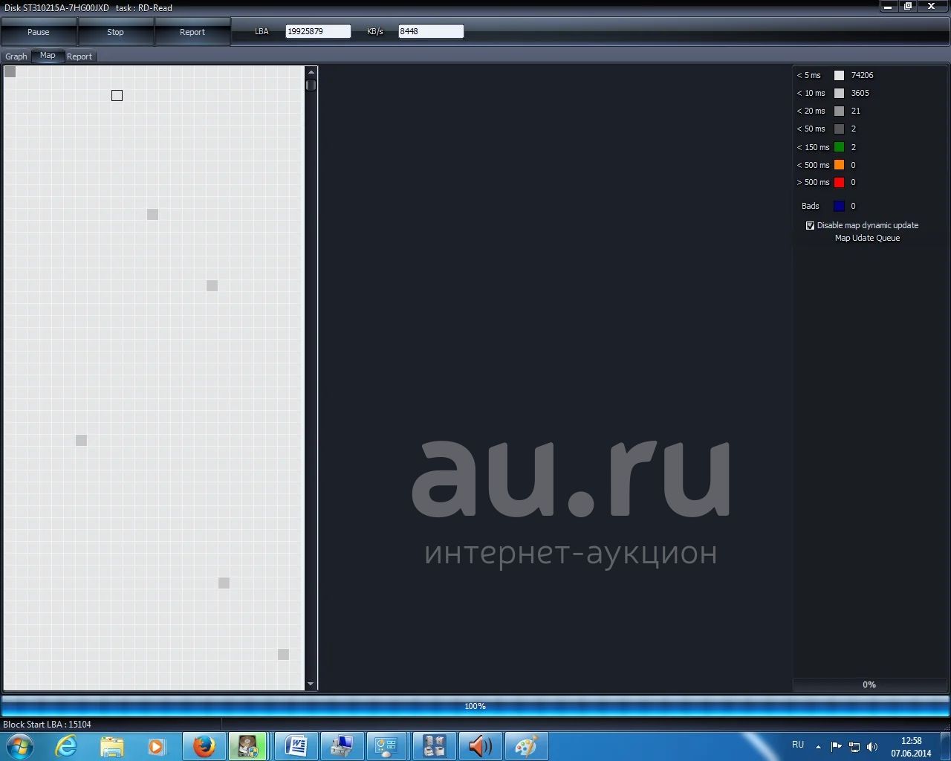The image size is (951, 761).
Task: Uncheck Disable map dynamic update
Action: pos(810,225)
